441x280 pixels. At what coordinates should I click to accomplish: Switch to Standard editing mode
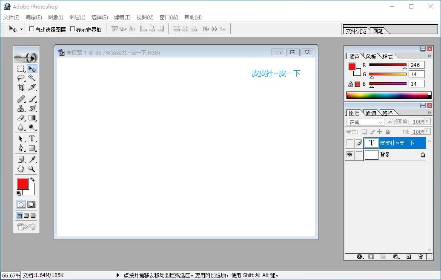pos(21,205)
